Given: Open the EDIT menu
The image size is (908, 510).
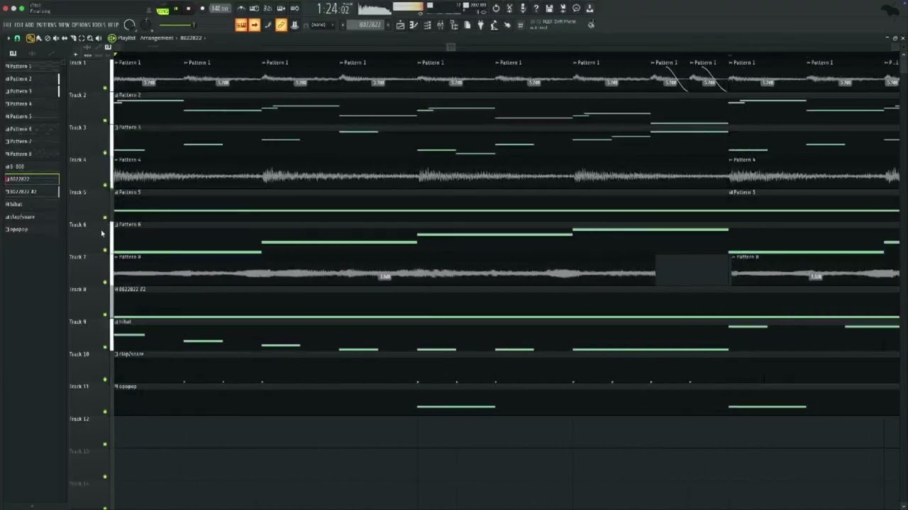Looking at the screenshot, I should click(18, 25).
